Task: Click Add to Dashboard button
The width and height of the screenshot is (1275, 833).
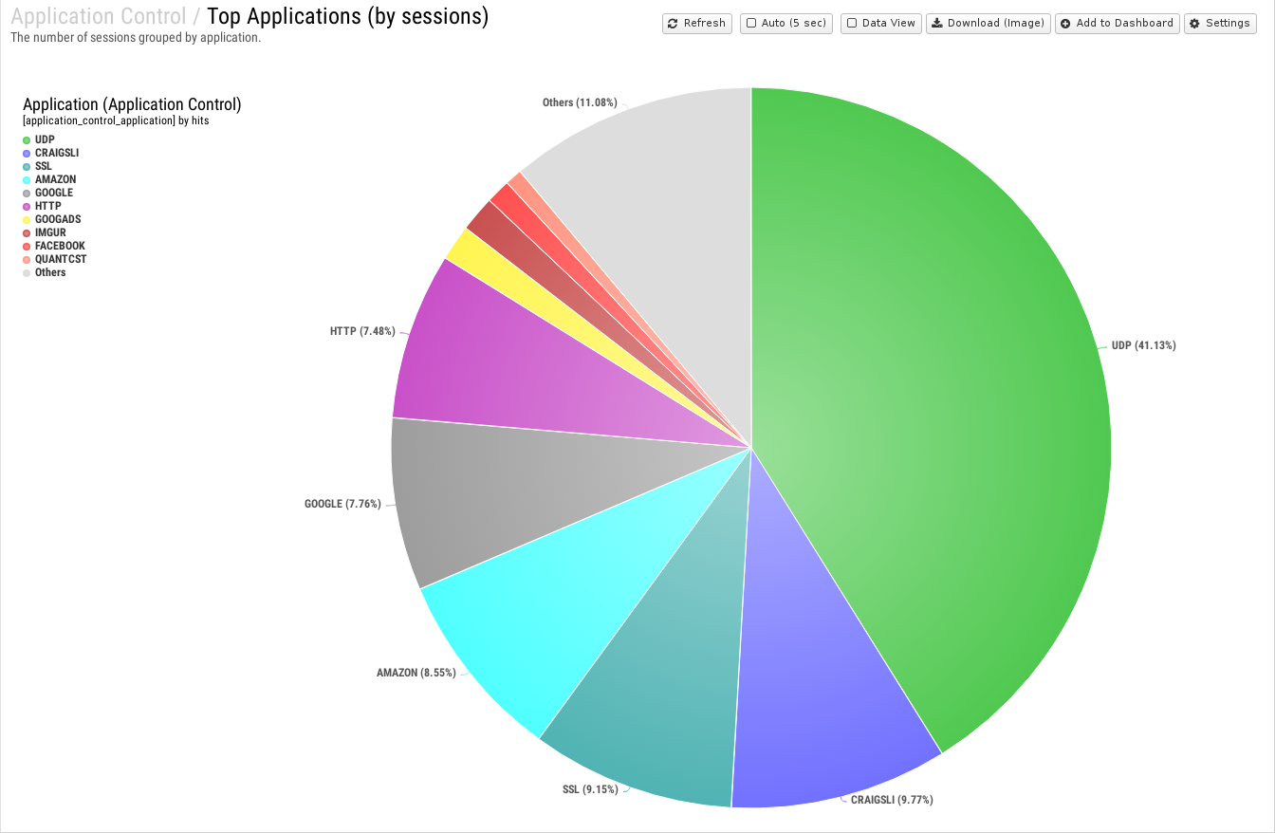Action: click(1117, 23)
